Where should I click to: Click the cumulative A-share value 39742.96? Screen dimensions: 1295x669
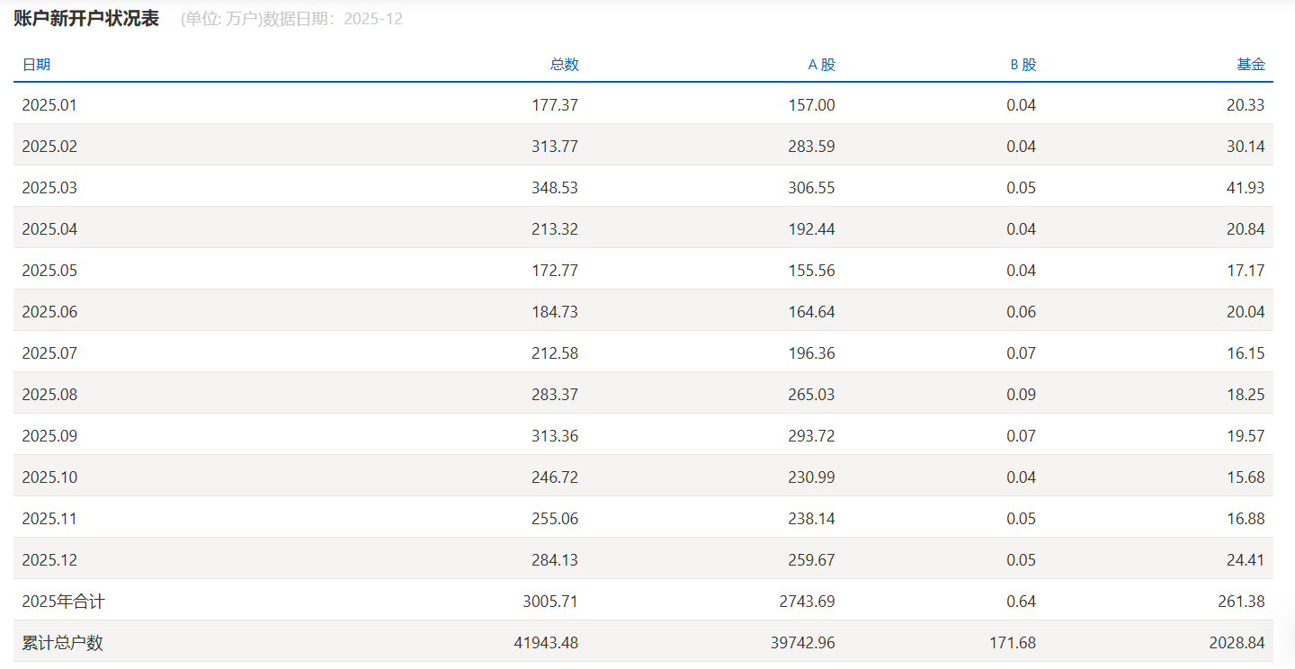[804, 642]
